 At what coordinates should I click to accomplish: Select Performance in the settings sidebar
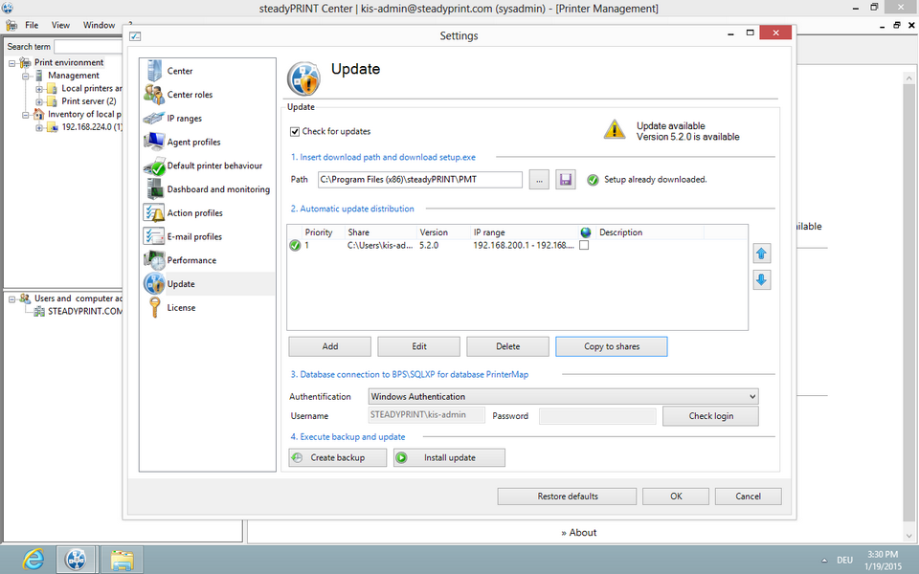[191, 260]
